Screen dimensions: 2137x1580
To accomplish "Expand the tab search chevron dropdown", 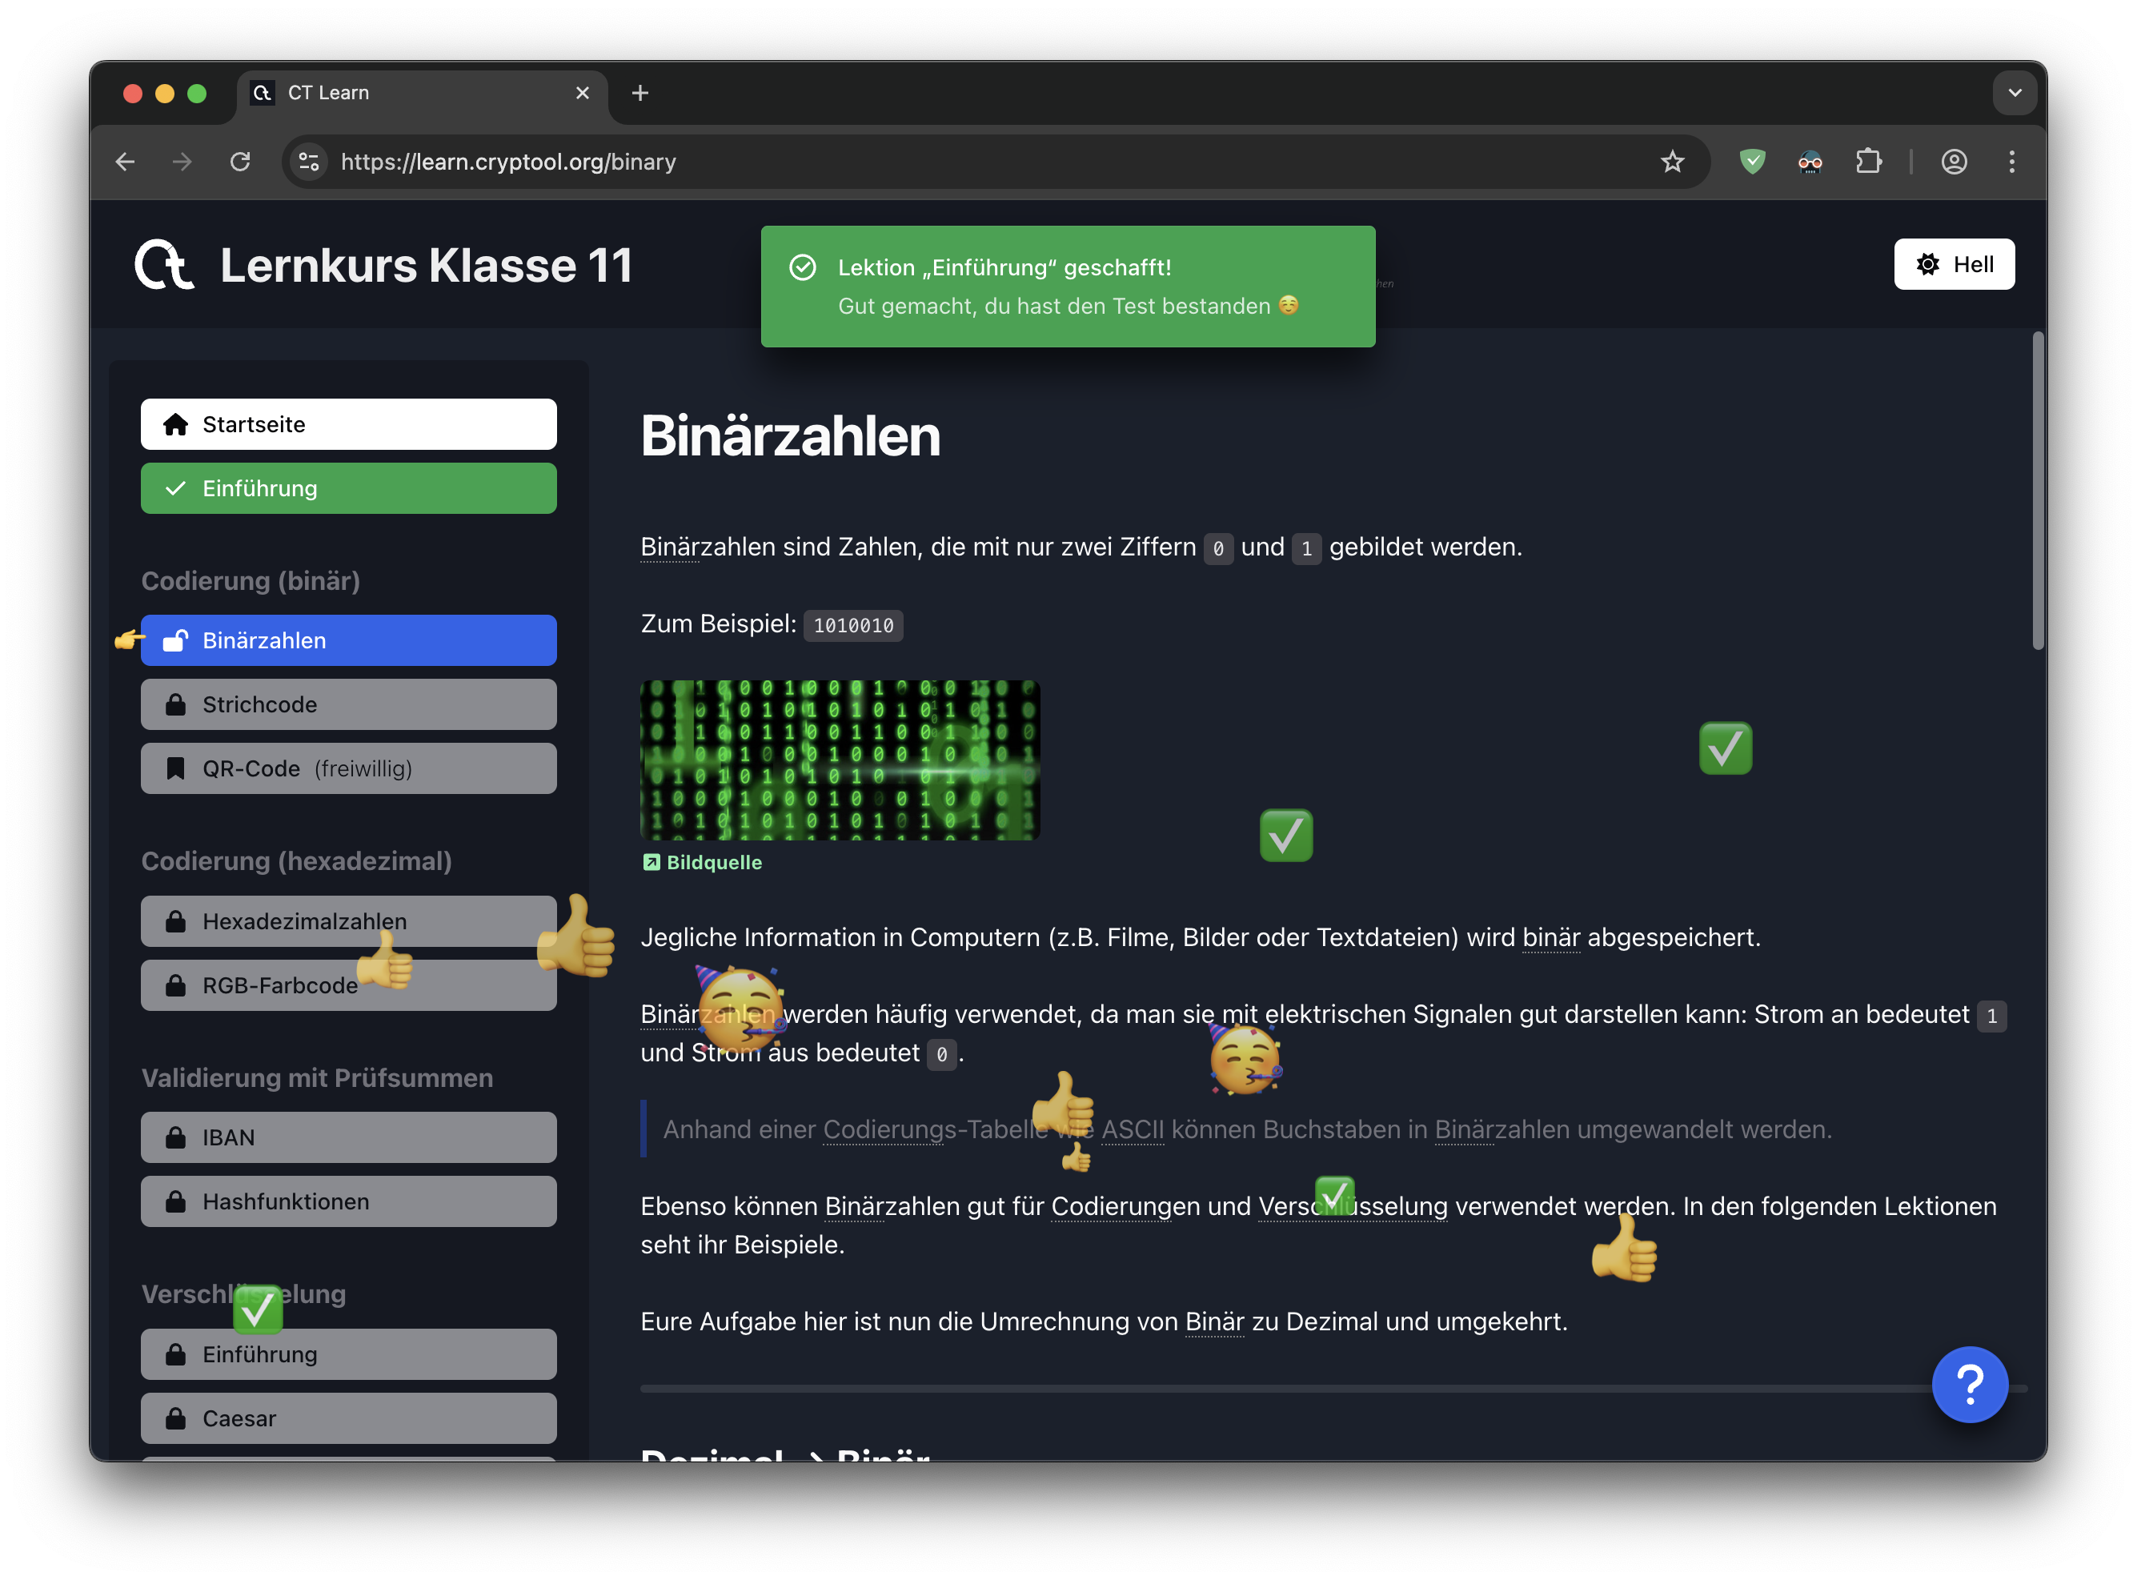I will click(2014, 93).
